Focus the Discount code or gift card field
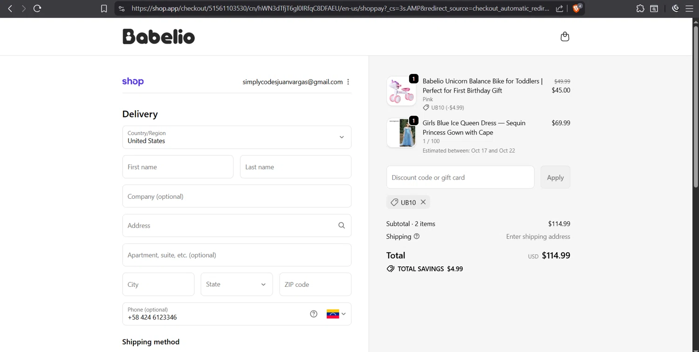 tap(460, 177)
